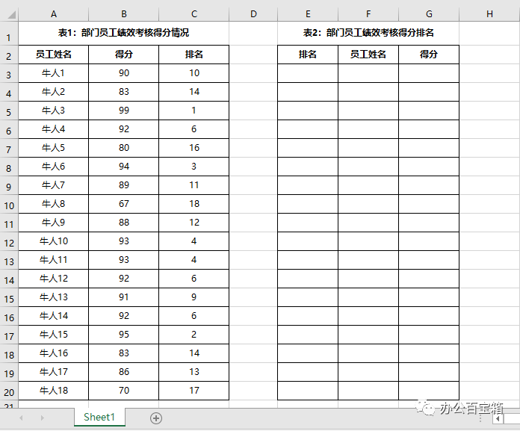Click title '表2: 部门员工绩效考核得分排名'

[x=368, y=32]
